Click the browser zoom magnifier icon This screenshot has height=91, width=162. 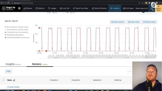tap(139, 3)
